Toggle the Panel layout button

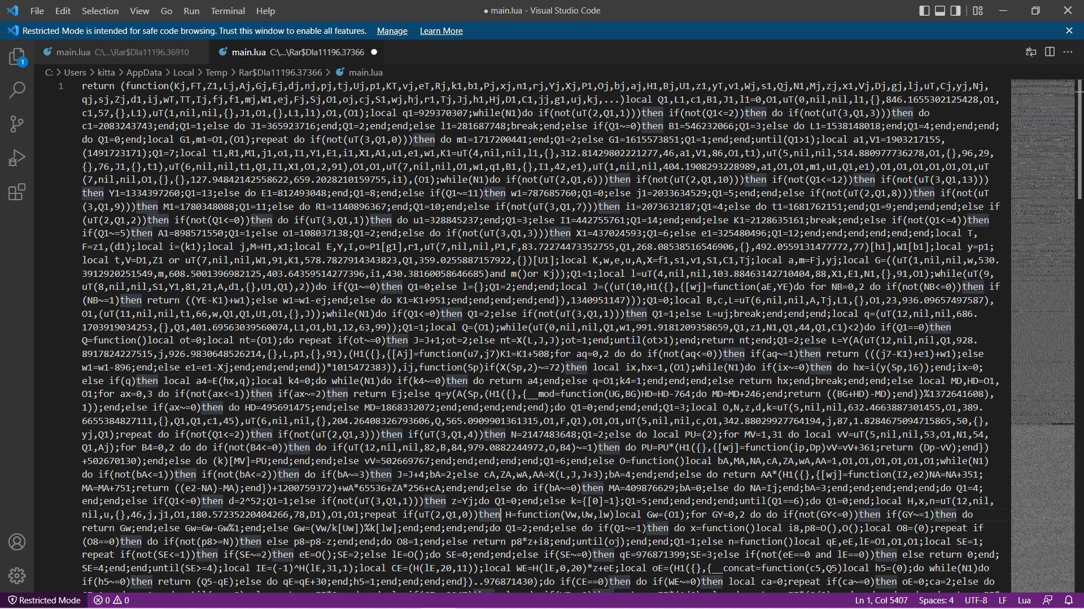click(940, 11)
